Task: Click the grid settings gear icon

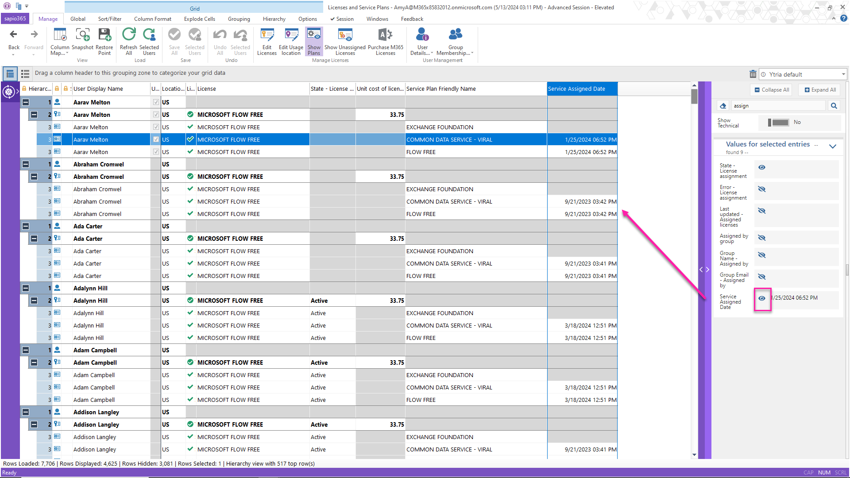Action: coord(8,92)
